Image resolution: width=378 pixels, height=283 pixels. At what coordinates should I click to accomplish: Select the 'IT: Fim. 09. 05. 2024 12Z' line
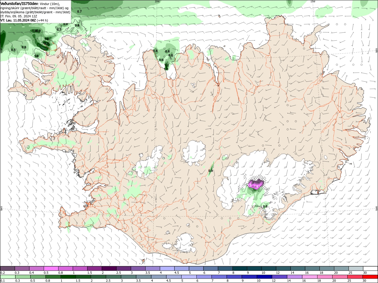[x=19, y=16]
